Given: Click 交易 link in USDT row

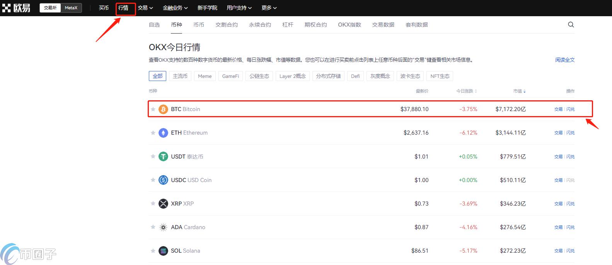Looking at the screenshot, I should coord(559,157).
